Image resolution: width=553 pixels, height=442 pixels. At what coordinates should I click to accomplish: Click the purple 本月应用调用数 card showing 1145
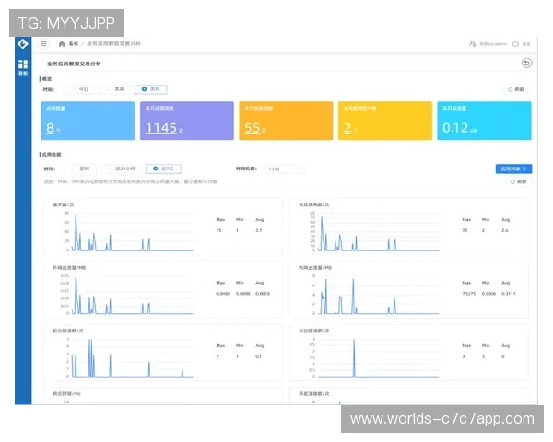coord(186,121)
